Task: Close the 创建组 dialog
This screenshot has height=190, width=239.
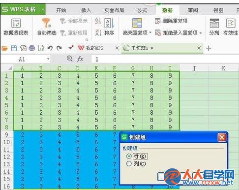Action: pos(222,137)
